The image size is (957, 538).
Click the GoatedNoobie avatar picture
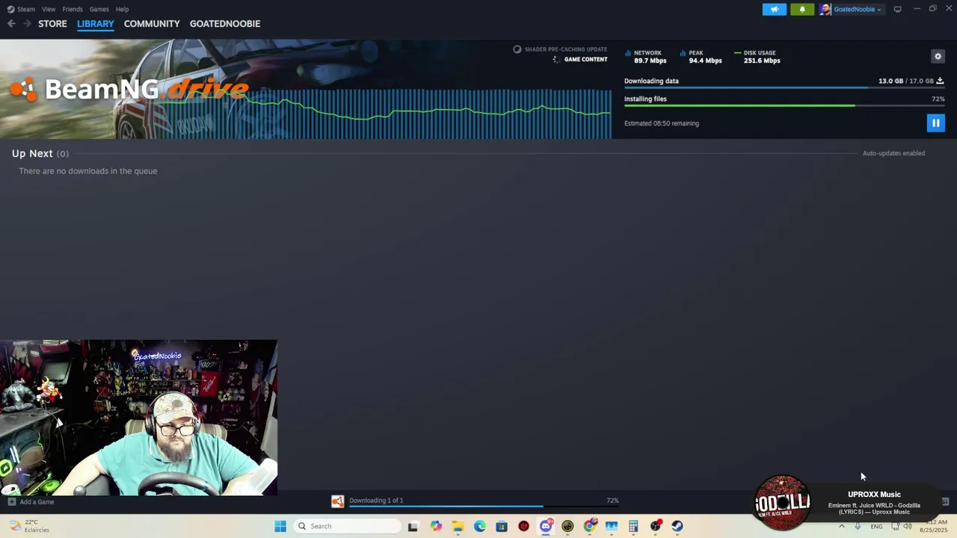click(x=825, y=9)
